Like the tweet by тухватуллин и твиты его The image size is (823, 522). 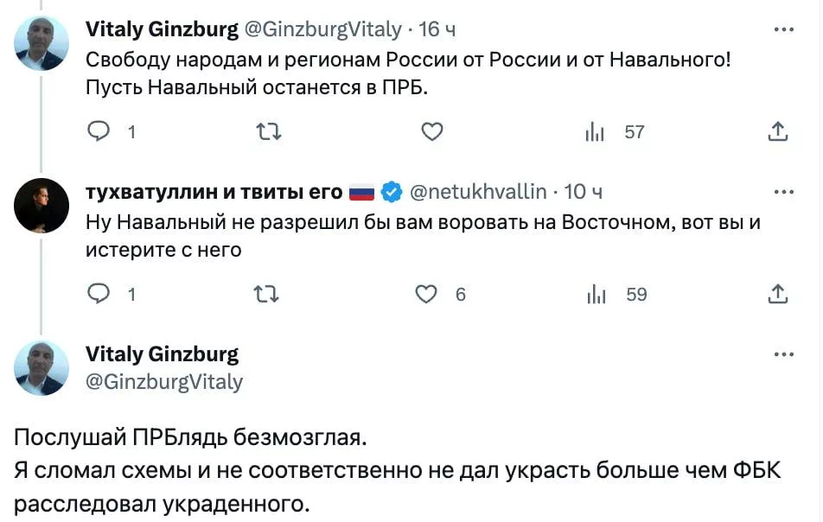coord(425,294)
